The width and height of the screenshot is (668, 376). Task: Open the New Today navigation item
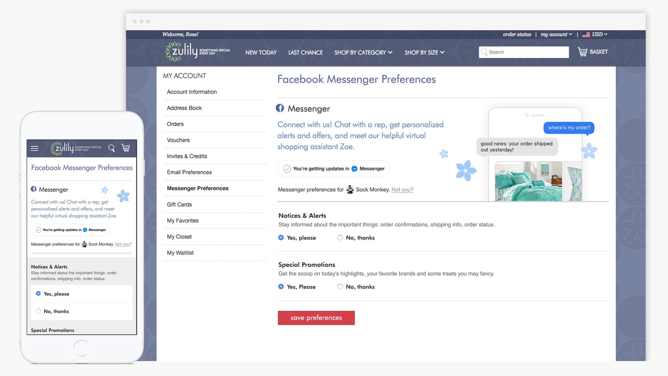[x=261, y=52]
